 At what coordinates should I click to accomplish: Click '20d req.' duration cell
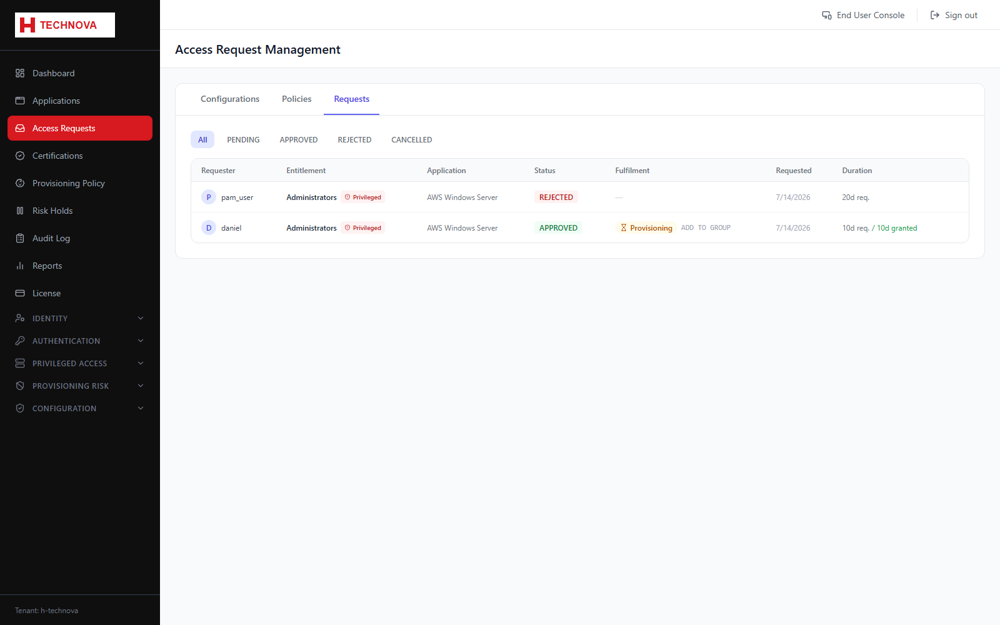point(856,197)
